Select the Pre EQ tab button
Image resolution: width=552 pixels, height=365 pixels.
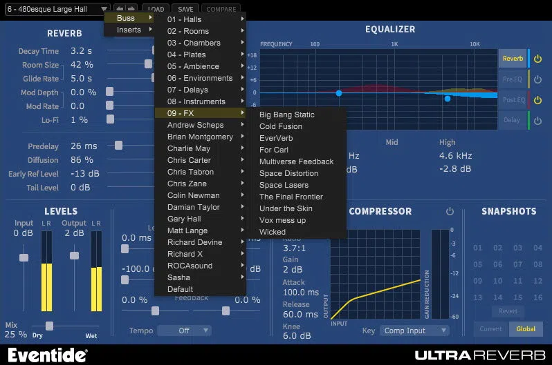point(513,79)
